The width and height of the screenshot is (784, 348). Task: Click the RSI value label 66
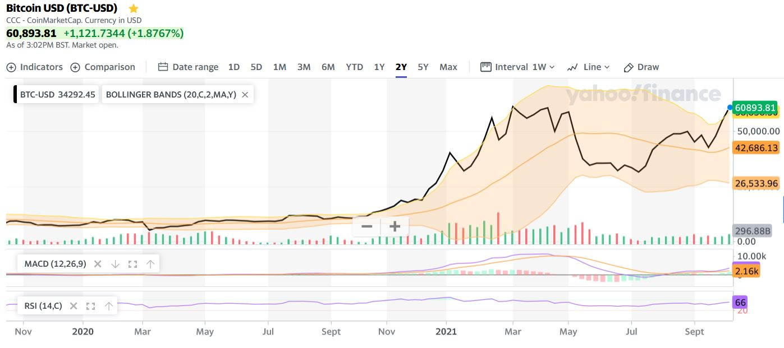(x=741, y=303)
